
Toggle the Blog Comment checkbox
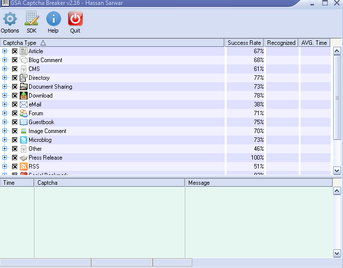coord(15,60)
